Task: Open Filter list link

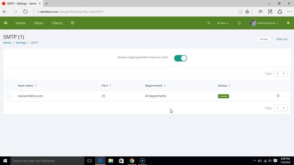Action: 282,39
